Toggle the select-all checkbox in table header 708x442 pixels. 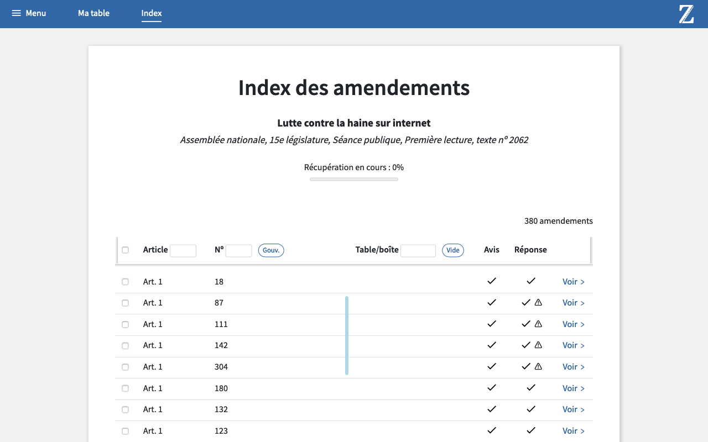(125, 250)
